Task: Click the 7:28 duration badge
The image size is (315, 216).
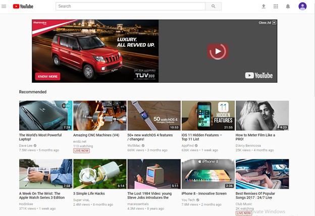Action: [x=67, y=127]
